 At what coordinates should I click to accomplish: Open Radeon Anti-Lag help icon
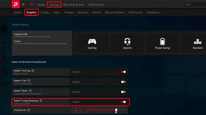[x=33, y=71]
